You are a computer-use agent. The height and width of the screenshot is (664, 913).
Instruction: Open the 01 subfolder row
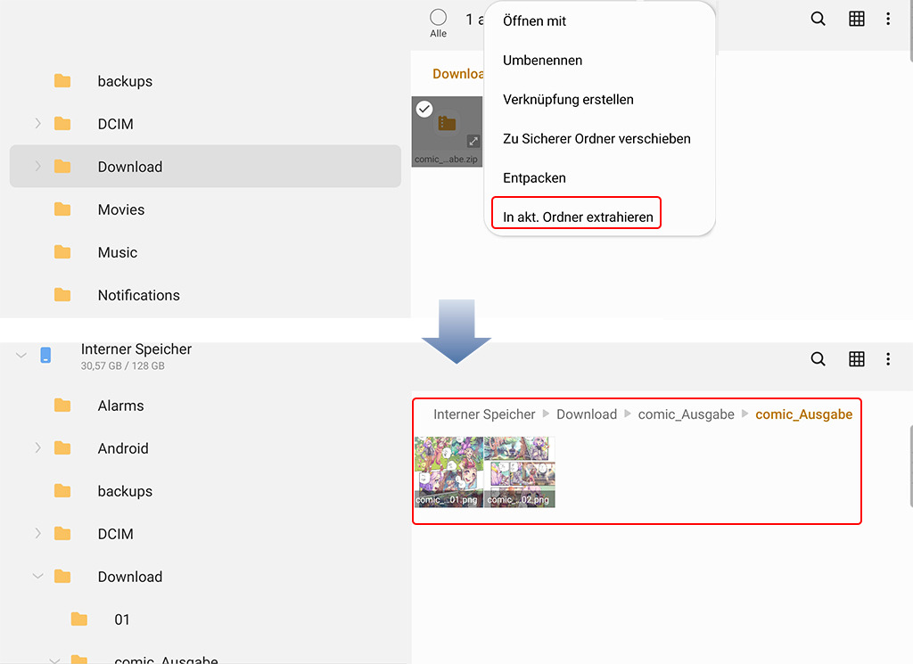tap(206, 619)
